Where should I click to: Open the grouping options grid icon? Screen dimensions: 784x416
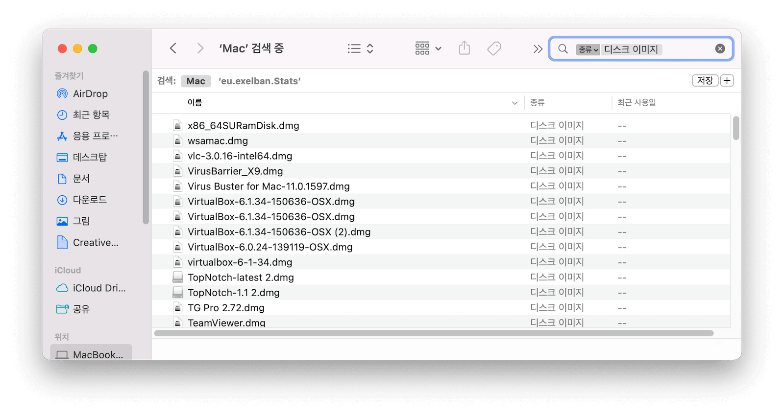422,48
